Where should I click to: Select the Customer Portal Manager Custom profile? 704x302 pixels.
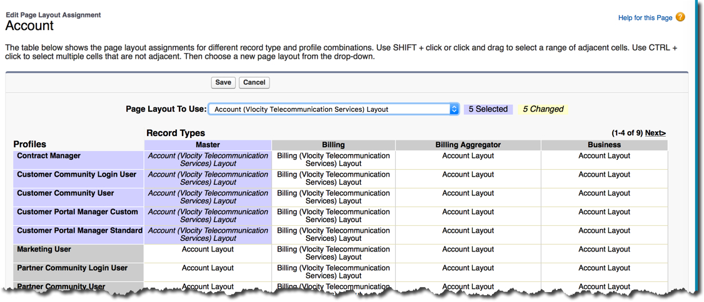pyautogui.click(x=78, y=215)
